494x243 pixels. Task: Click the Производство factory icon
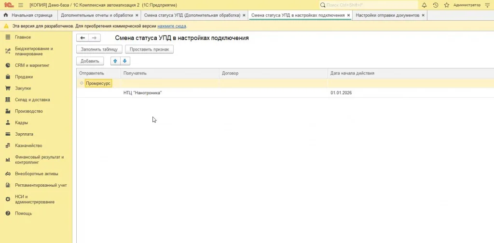(8, 111)
